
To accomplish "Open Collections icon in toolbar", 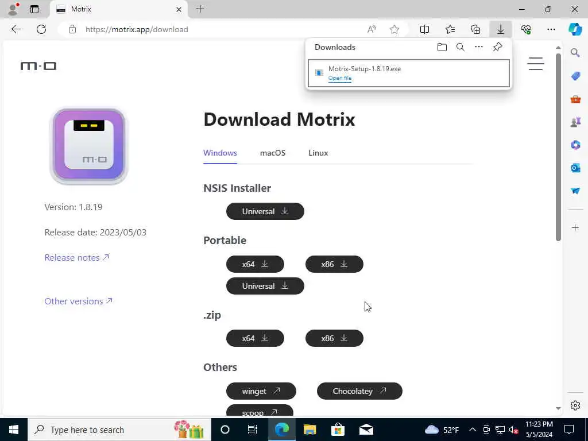I will (475, 29).
